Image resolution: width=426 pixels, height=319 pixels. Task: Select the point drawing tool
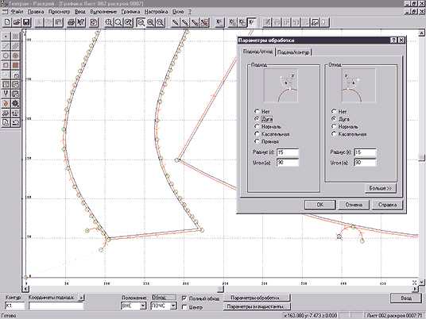pos(6,37)
